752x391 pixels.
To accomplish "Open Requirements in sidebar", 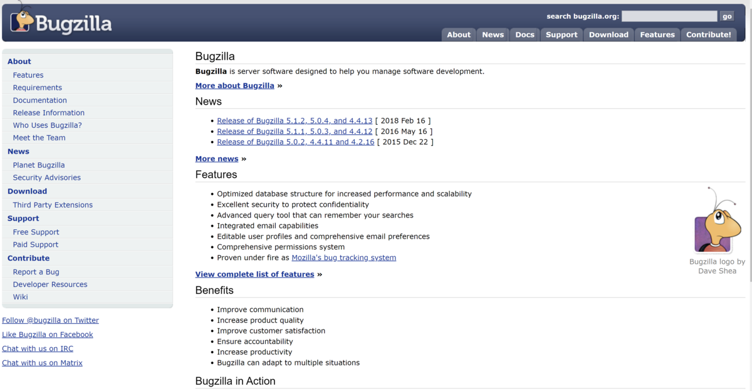I will (x=38, y=88).
